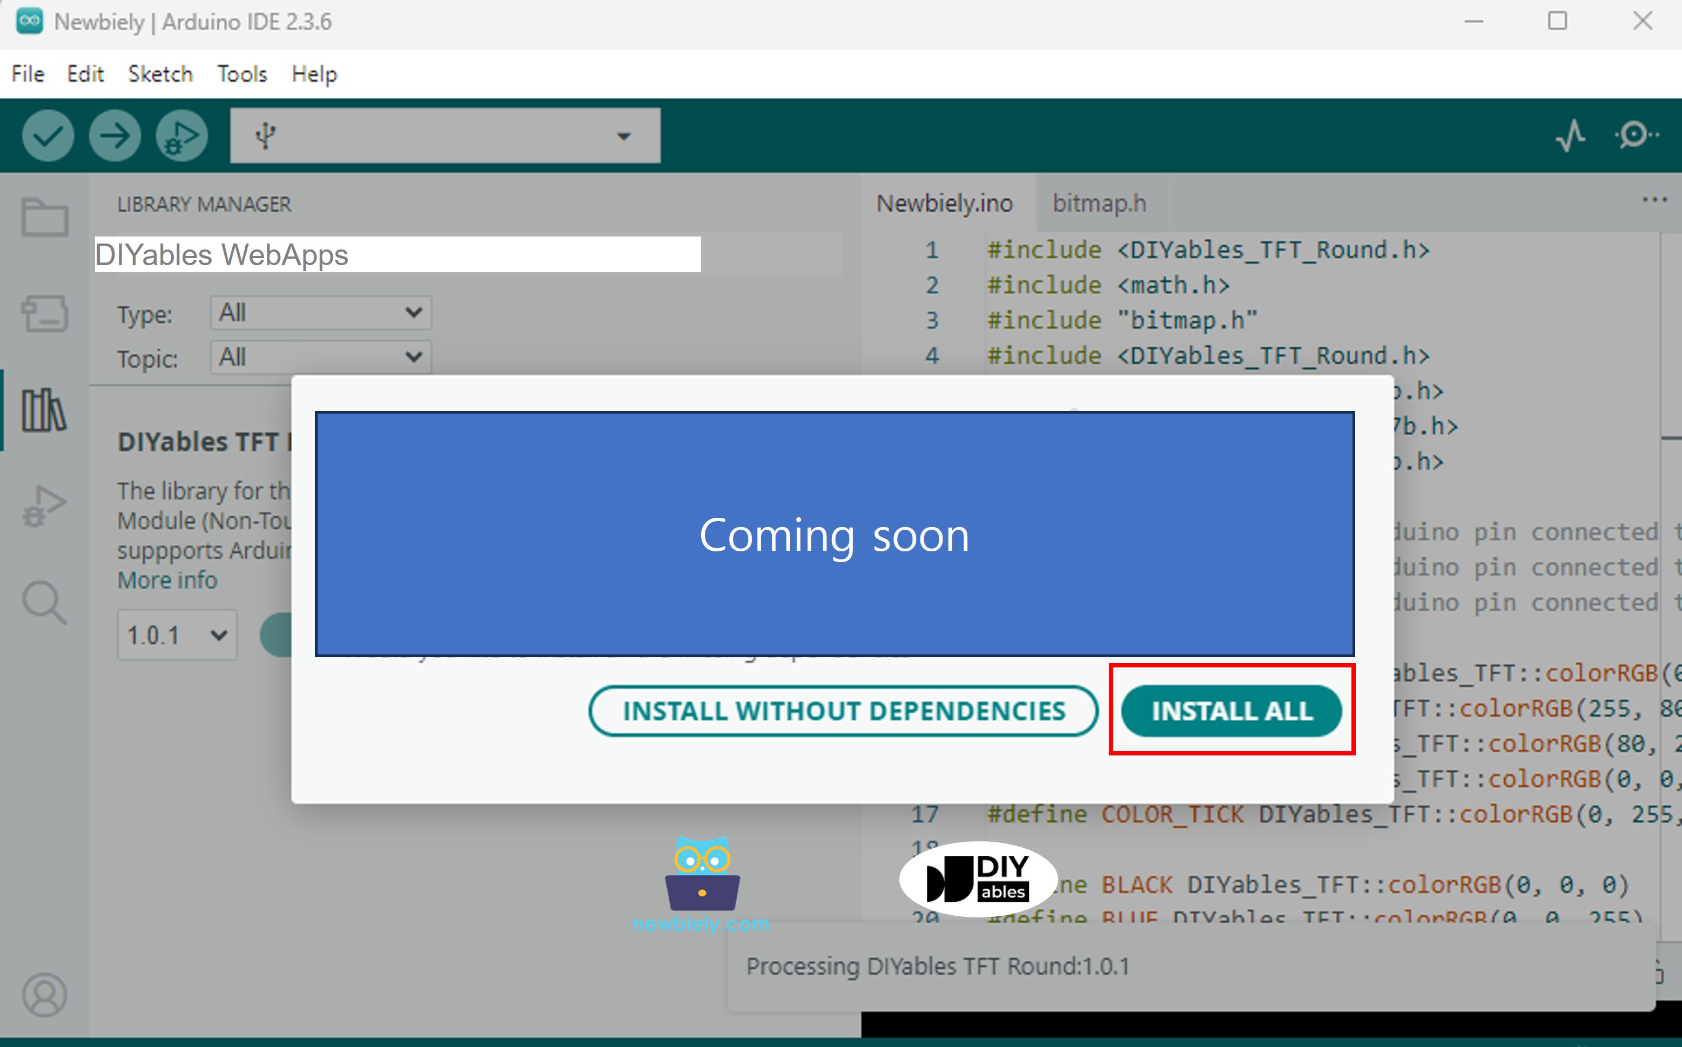Open the Sketchbook folder sidebar icon
Viewport: 1682px width, 1047px height.
pyautogui.click(x=44, y=218)
